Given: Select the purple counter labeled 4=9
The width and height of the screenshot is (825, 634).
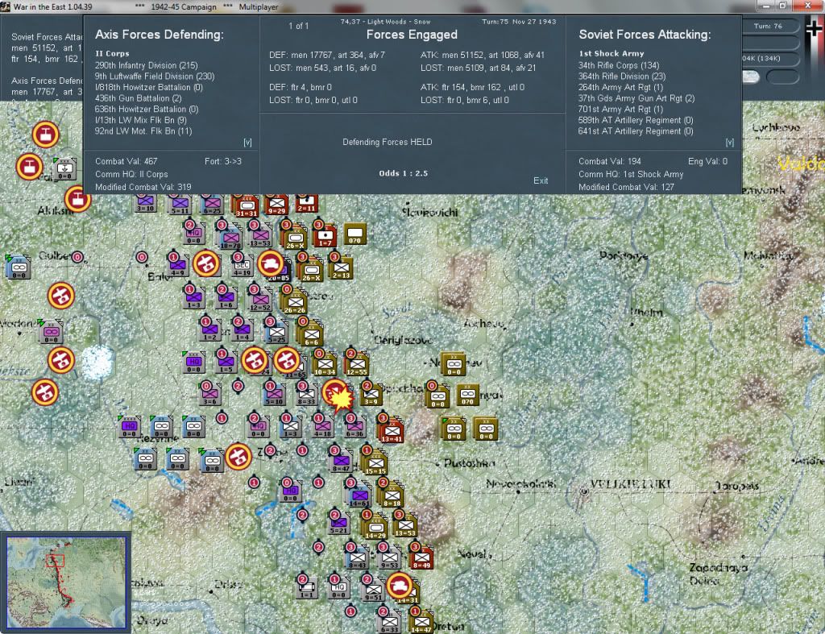Looking at the screenshot, I should (x=177, y=266).
